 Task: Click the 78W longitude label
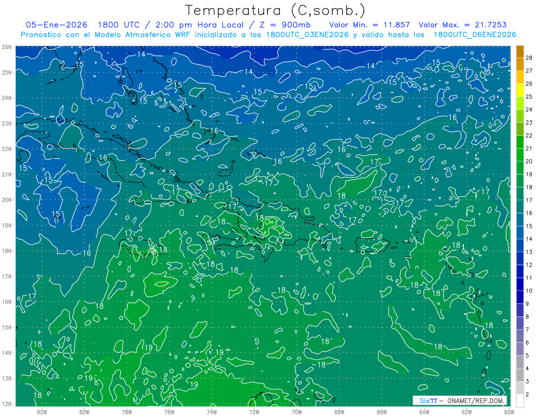127,411
